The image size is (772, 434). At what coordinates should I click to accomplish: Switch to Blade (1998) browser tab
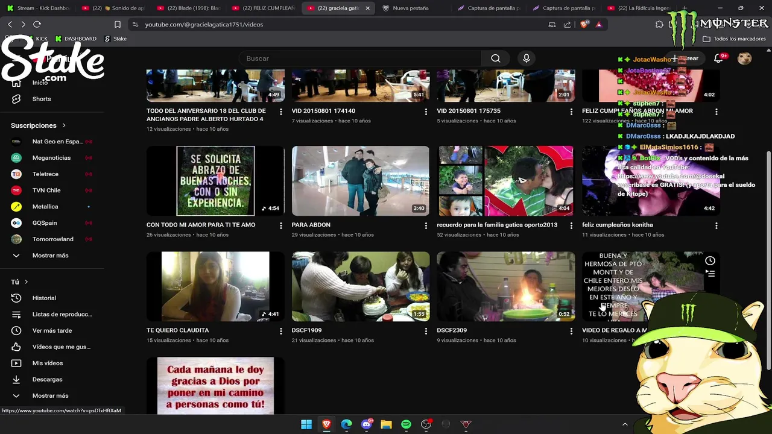pyautogui.click(x=188, y=8)
